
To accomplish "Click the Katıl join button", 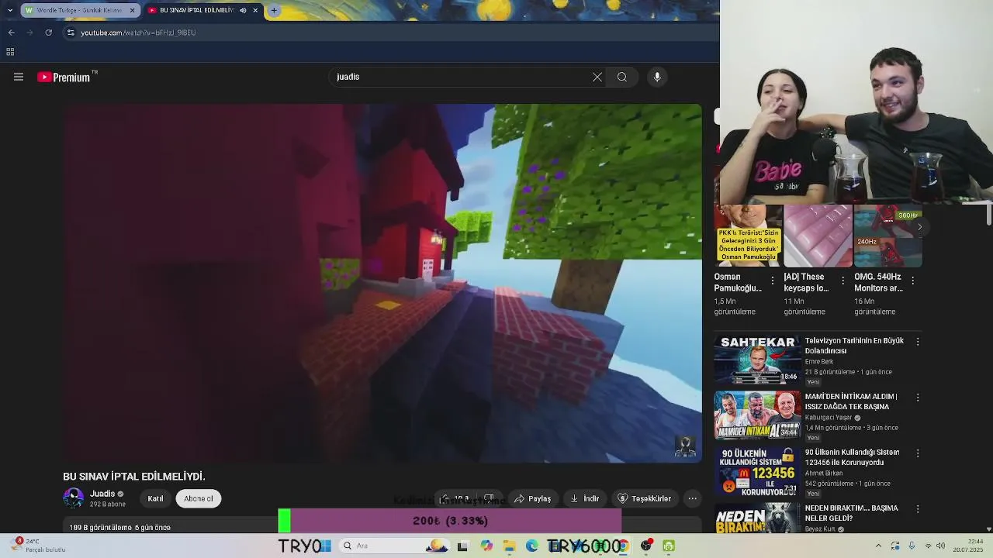I will pyautogui.click(x=155, y=498).
